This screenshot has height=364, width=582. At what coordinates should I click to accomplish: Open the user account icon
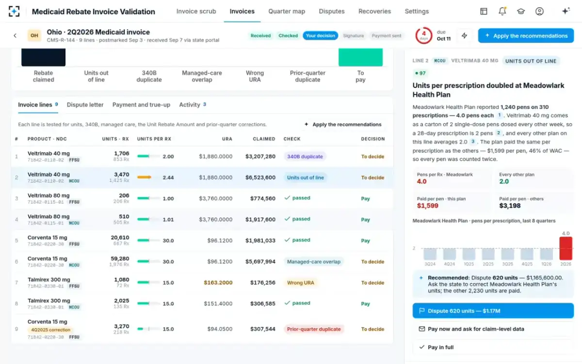tap(539, 11)
